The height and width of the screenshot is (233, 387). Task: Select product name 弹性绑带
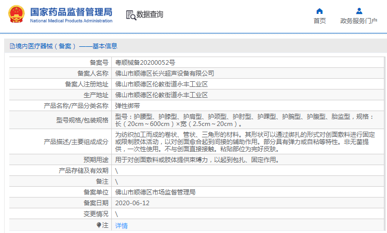tap(127, 106)
